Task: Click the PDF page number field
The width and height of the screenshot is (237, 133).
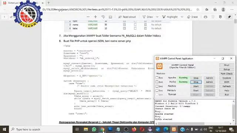Action: [x=4, y=17]
